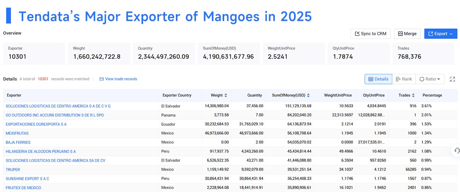Click the Exporter column header
The image size is (460, 192).
pos(14,95)
